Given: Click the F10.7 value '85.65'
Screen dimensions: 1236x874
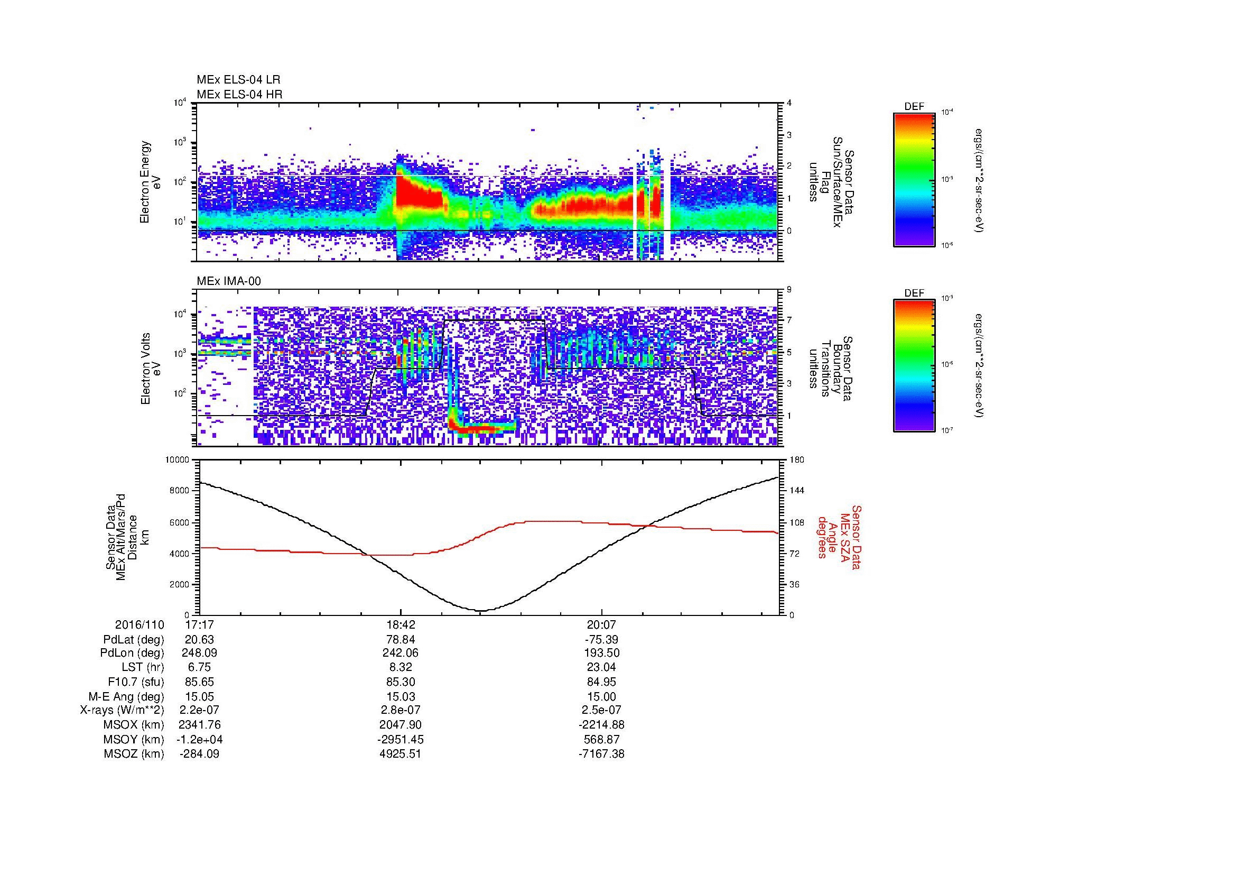Looking at the screenshot, I should 199,682.
